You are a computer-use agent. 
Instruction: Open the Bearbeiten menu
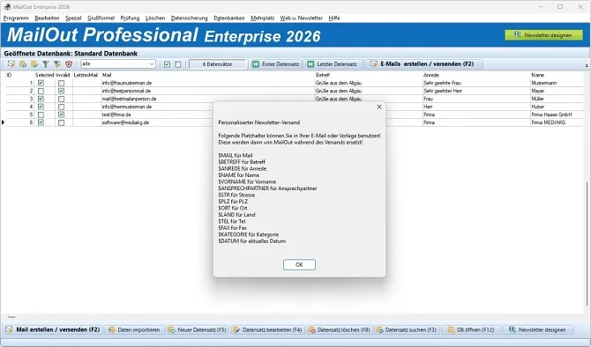(x=47, y=18)
